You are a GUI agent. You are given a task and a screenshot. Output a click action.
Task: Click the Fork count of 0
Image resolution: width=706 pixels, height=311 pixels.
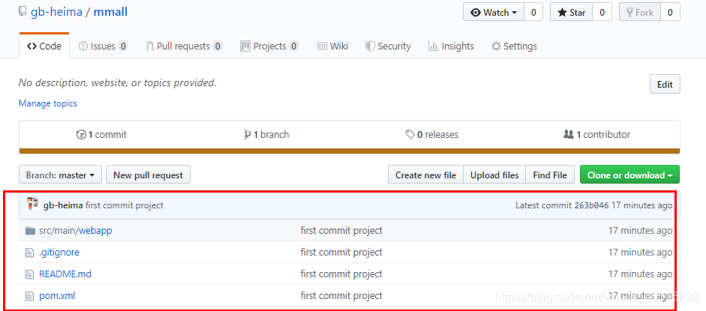point(670,13)
